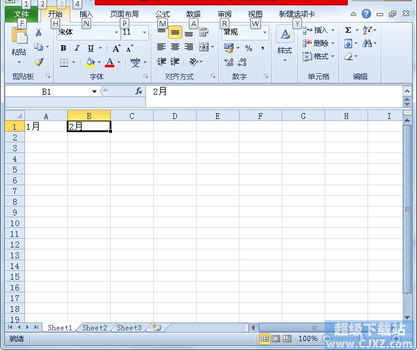
Task: Apply fill color paint bucket
Action: 90,62
